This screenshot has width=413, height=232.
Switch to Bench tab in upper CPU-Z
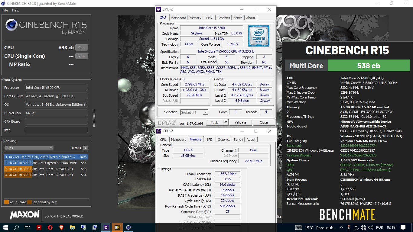click(x=238, y=18)
